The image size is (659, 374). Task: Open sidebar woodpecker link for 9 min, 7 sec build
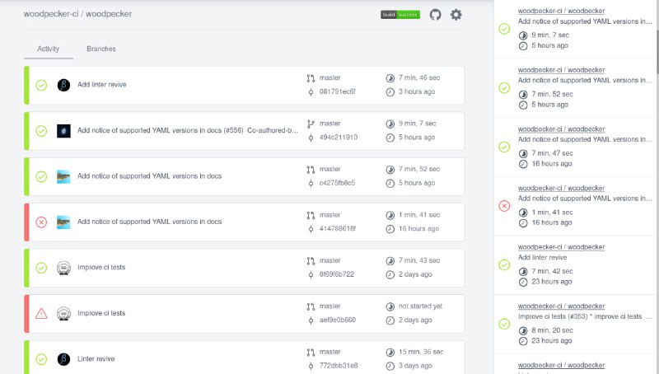pos(561,11)
